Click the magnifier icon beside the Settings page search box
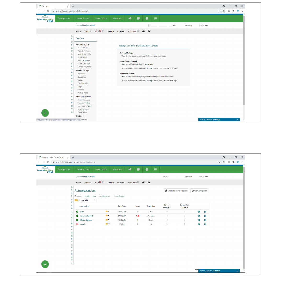The image size is (281, 290). tap(174, 26)
